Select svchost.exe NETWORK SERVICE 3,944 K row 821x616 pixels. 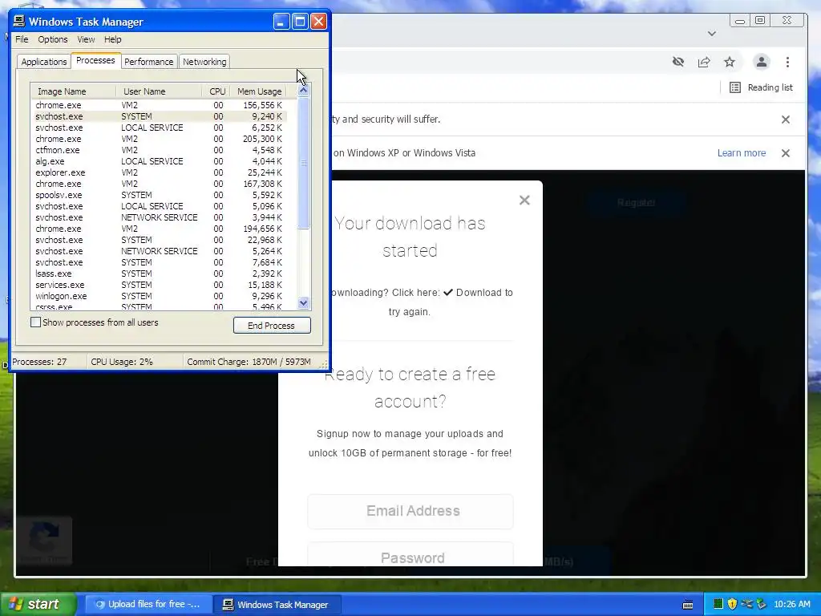click(160, 217)
